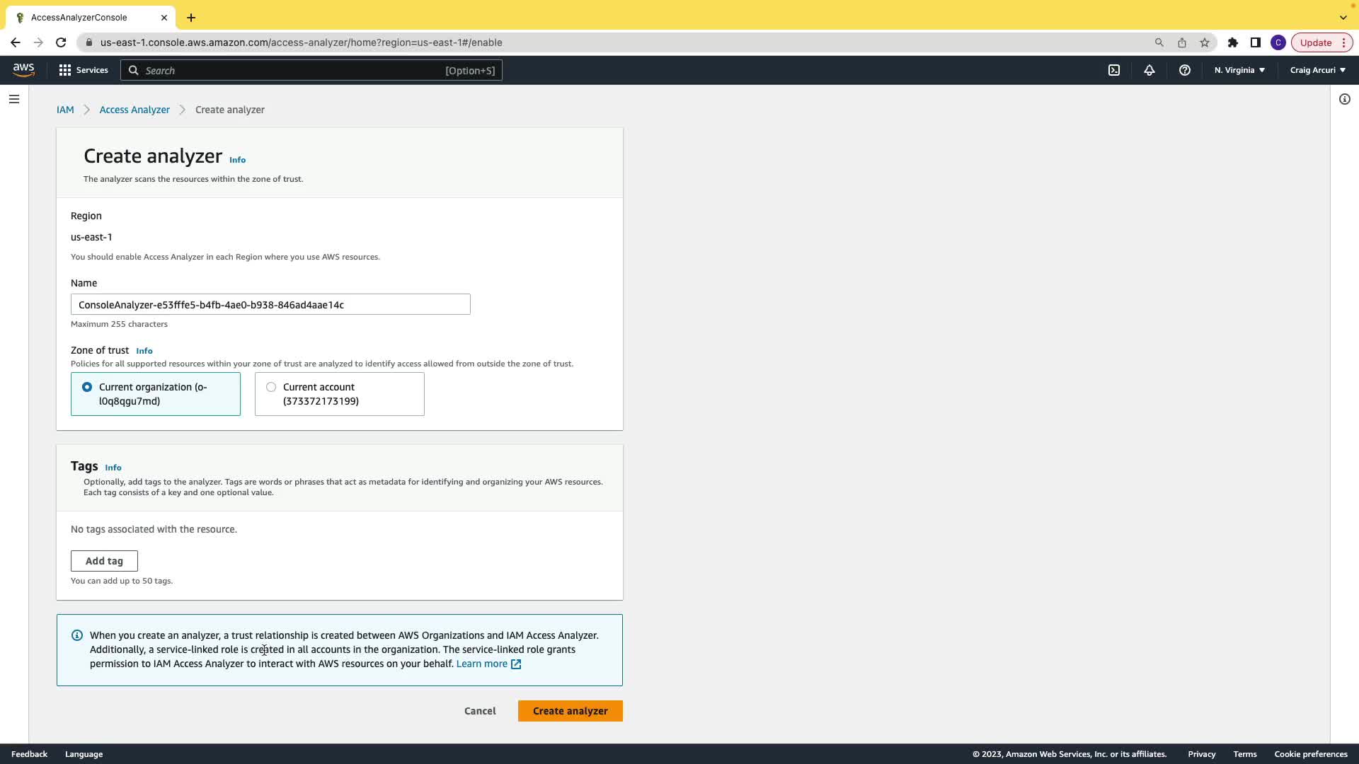The width and height of the screenshot is (1359, 764).
Task: Click the help question mark icon
Action: click(x=1185, y=70)
